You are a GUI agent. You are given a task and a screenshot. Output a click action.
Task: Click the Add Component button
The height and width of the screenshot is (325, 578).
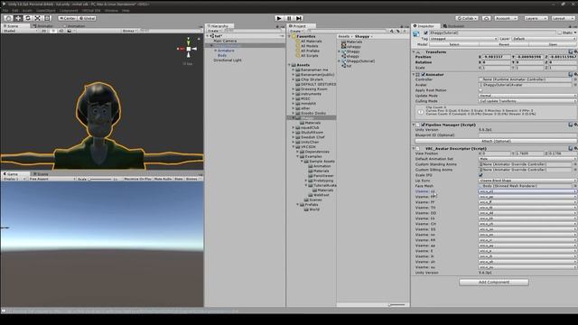tap(494, 282)
